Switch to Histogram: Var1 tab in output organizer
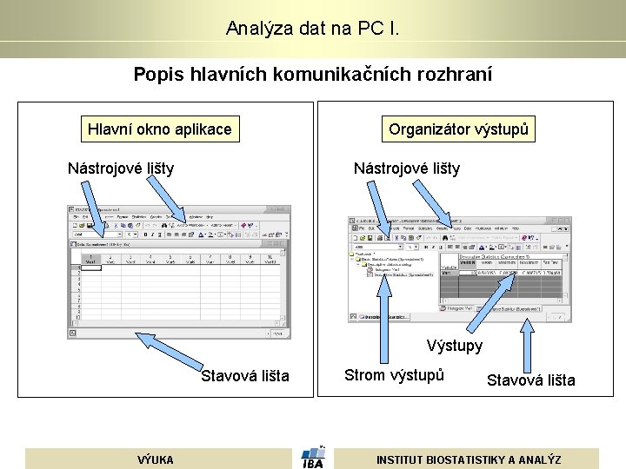Screen dimensions: 626x469 [x=456, y=308]
